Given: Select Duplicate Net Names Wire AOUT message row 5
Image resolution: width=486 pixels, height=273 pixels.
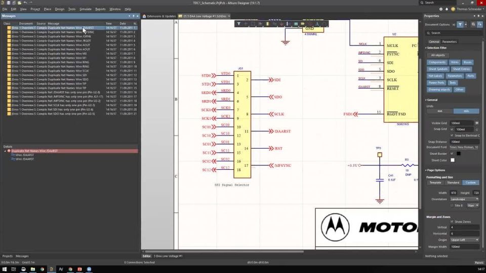Looking at the screenshot, I should [70, 45].
